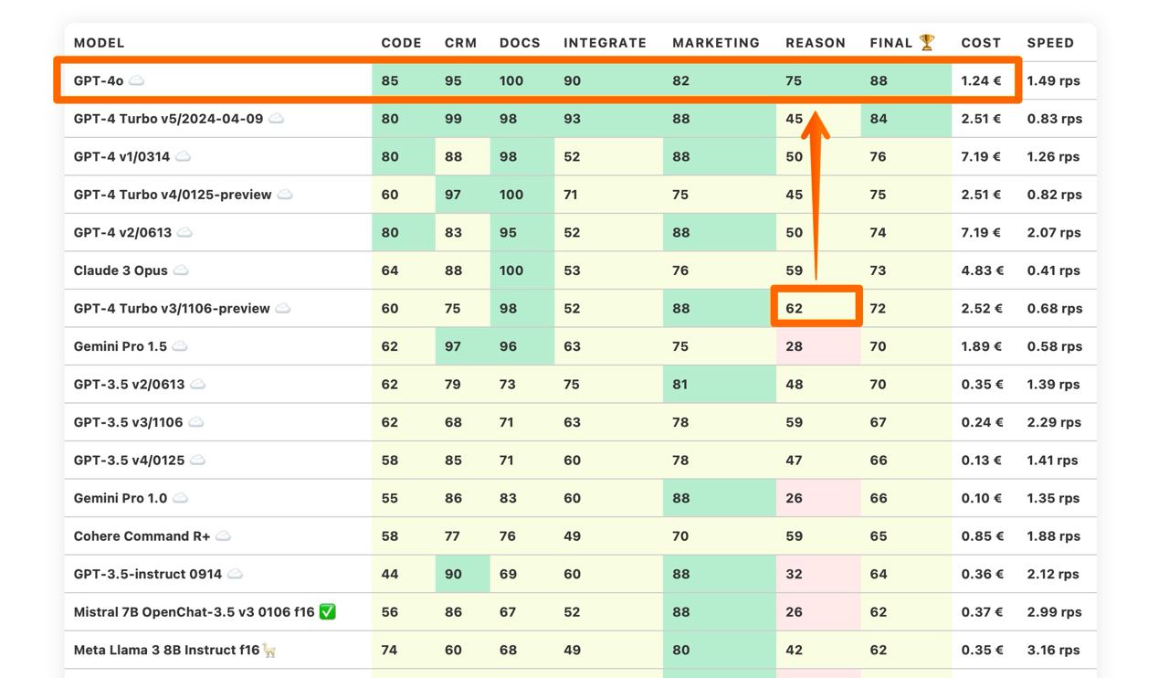Click the COST column header
This screenshot has height=678, width=1169.
981,43
